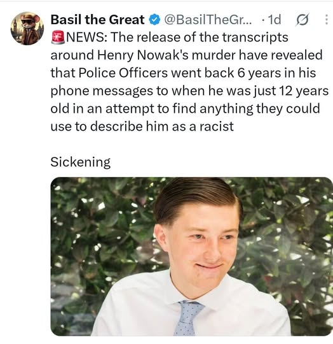Click the phrase "Police Officers" in the tweet

[x=123, y=73]
